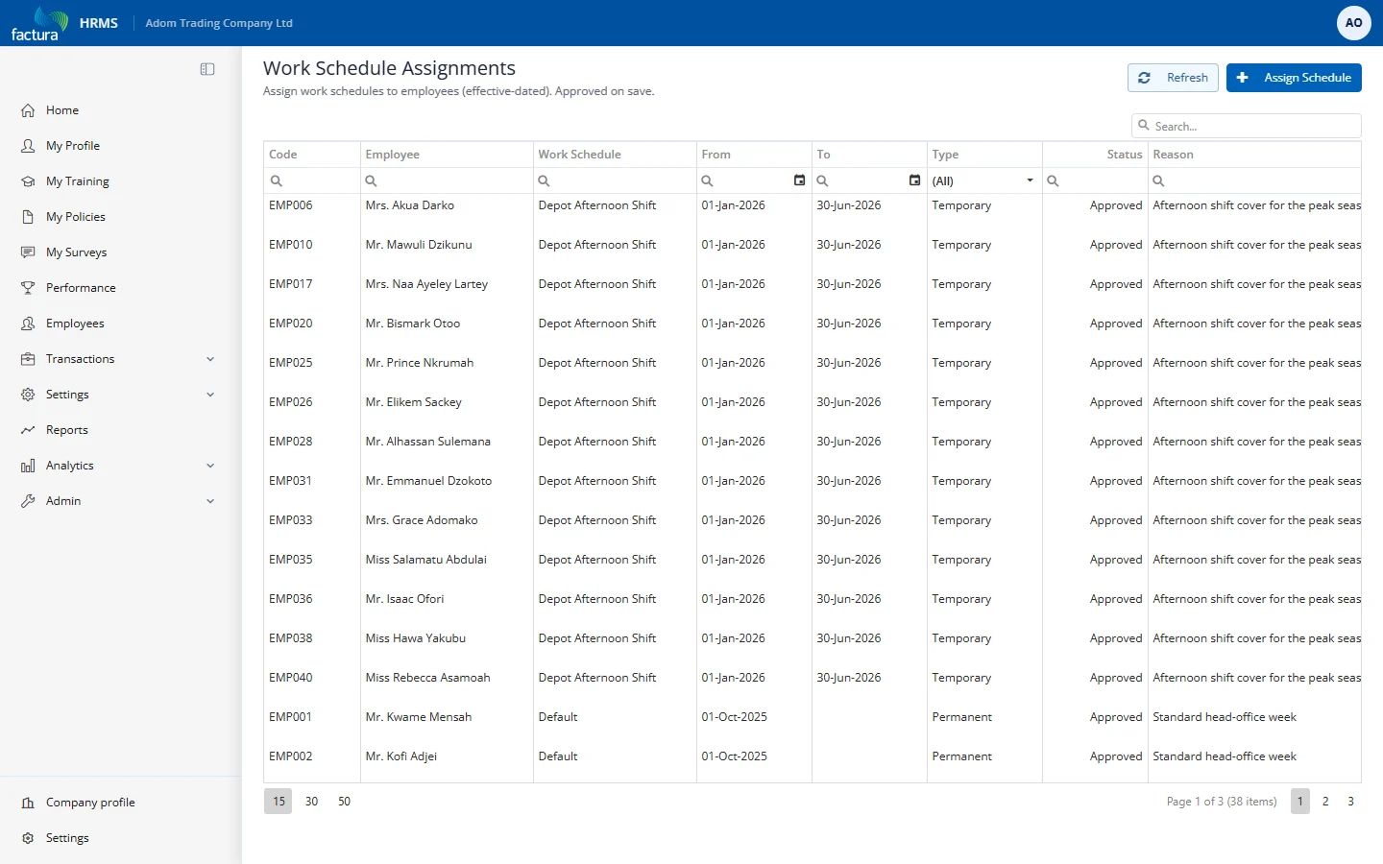Click the Refresh button
The width and height of the screenshot is (1383, 864).
pyautogui.click(x=1173, y=78)
